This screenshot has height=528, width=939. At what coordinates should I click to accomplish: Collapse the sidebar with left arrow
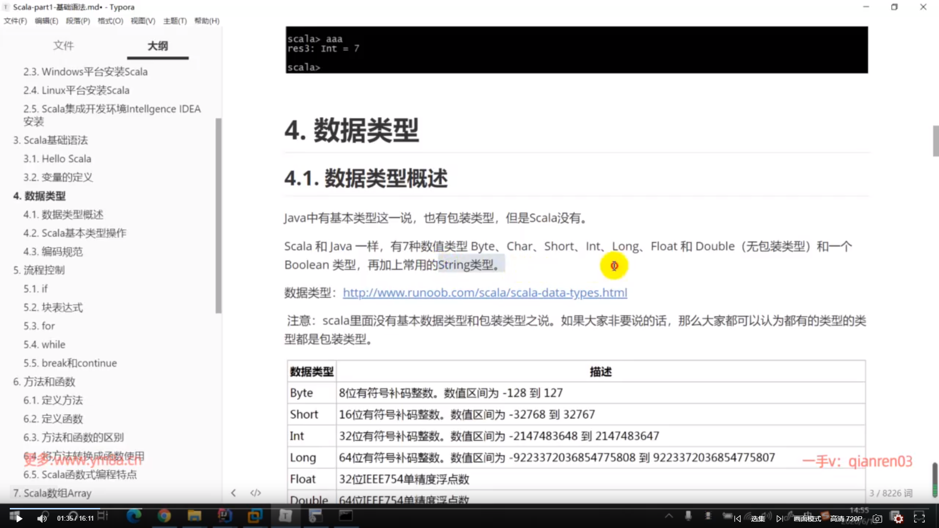(x=233, y=493)
